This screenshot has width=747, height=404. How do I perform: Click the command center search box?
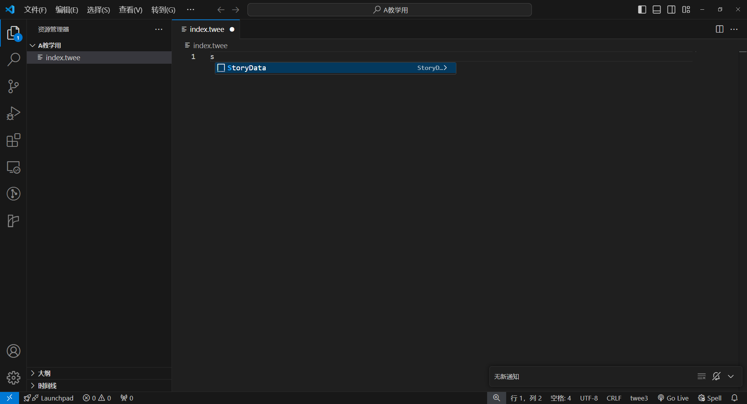389,10
